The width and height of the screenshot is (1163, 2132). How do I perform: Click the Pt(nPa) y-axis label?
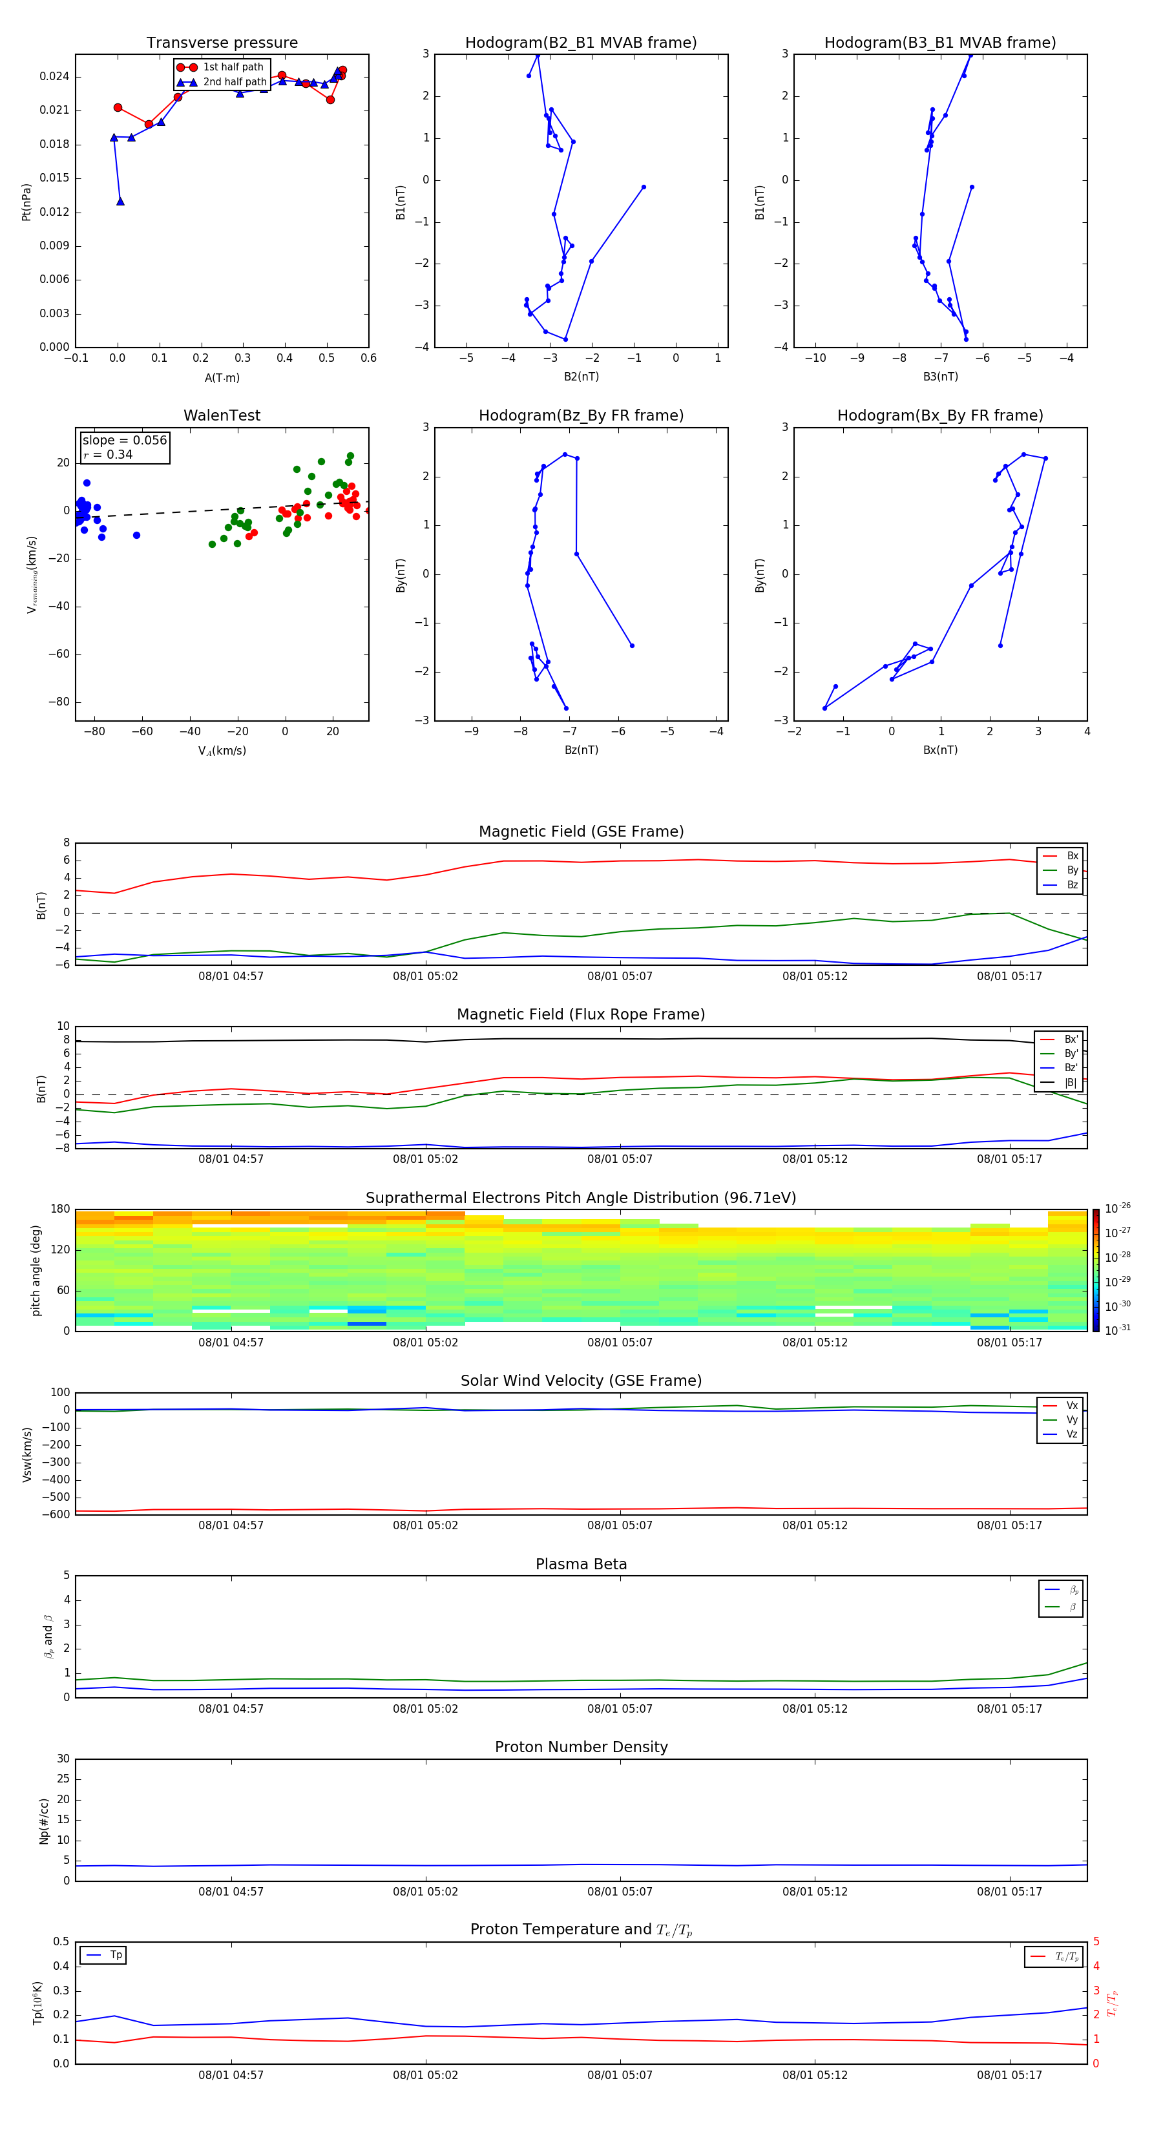[26, 202]
